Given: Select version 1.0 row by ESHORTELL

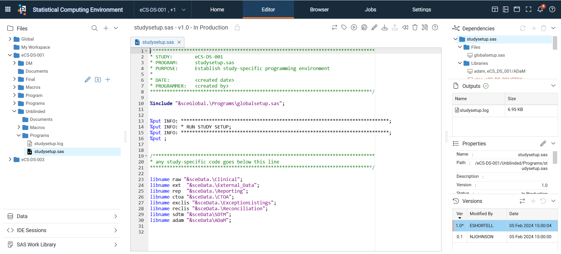Looking at the screenshot, I should pyautogui.click(x=505, y=226).
